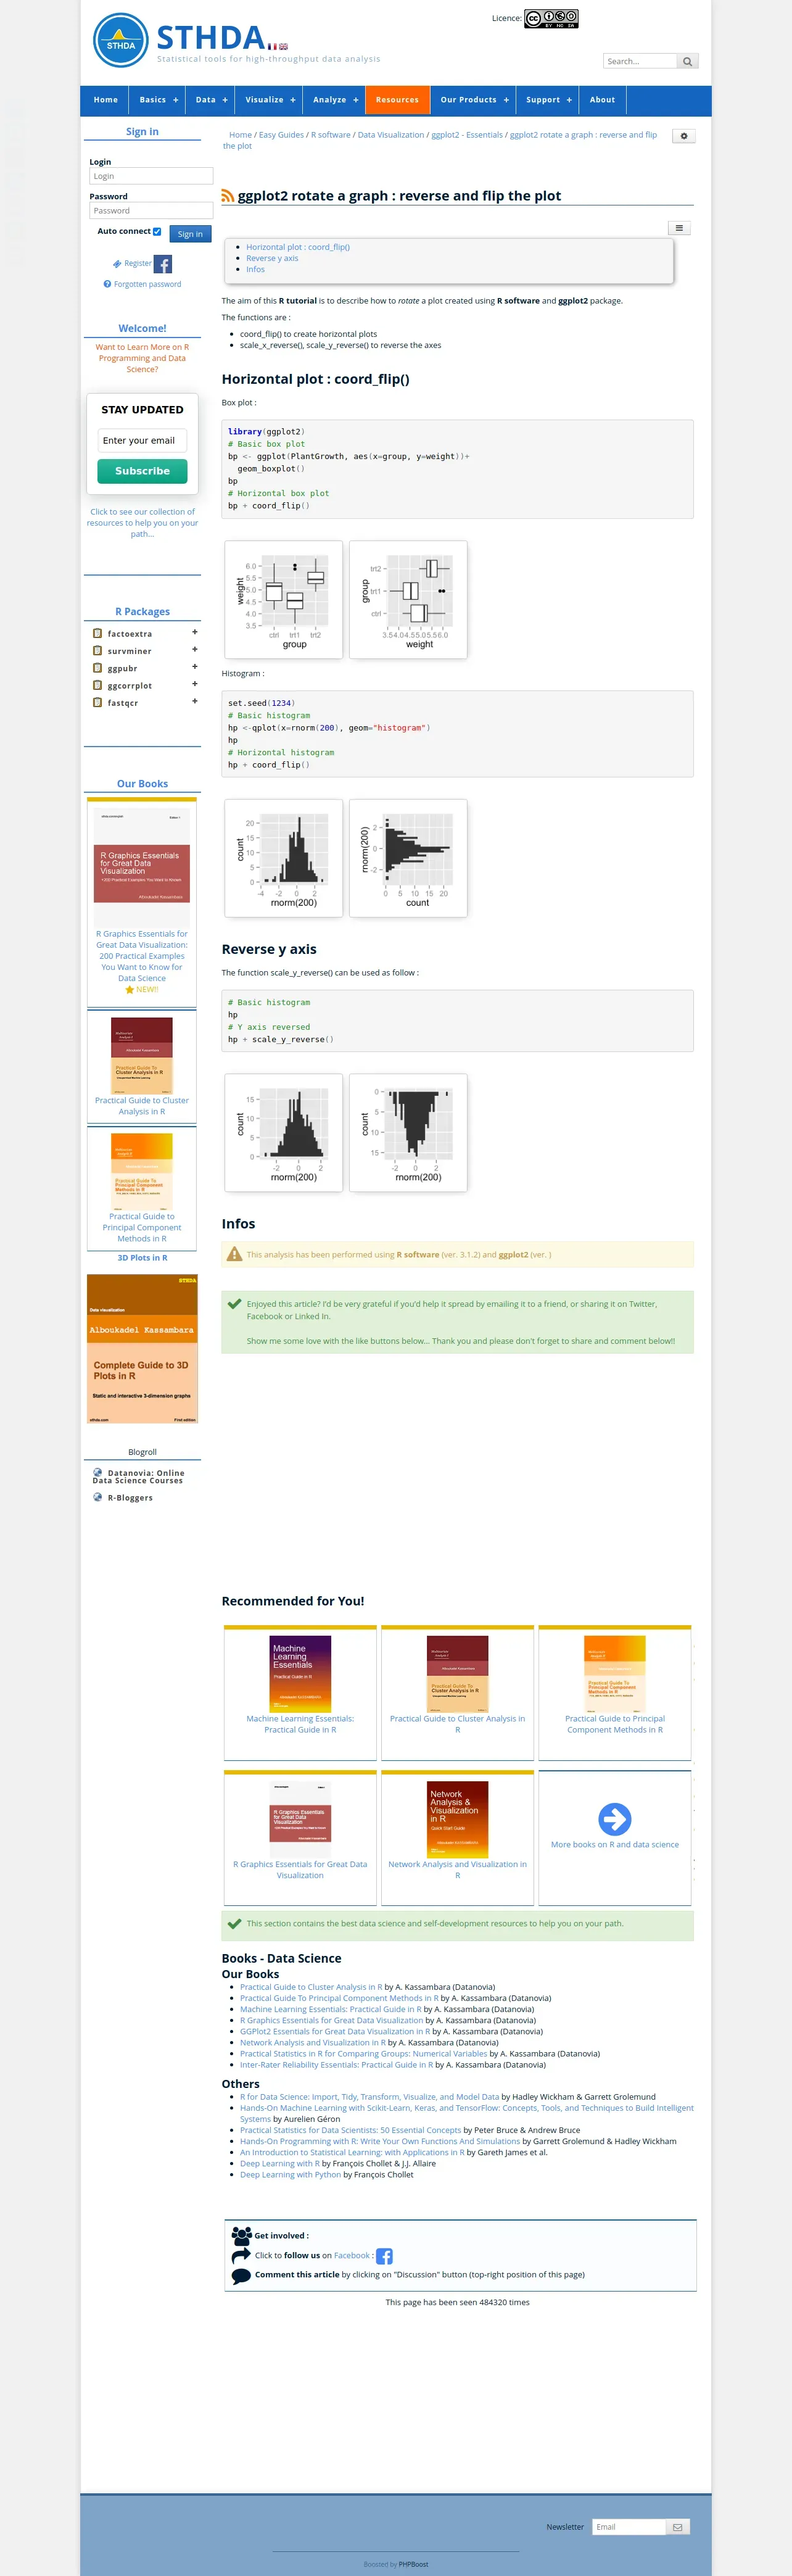792x2576 pixels.
Task: Focus the Password input field
Action: point(151,211)
